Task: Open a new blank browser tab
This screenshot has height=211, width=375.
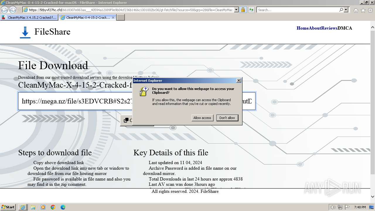Action: pos(121,17)
